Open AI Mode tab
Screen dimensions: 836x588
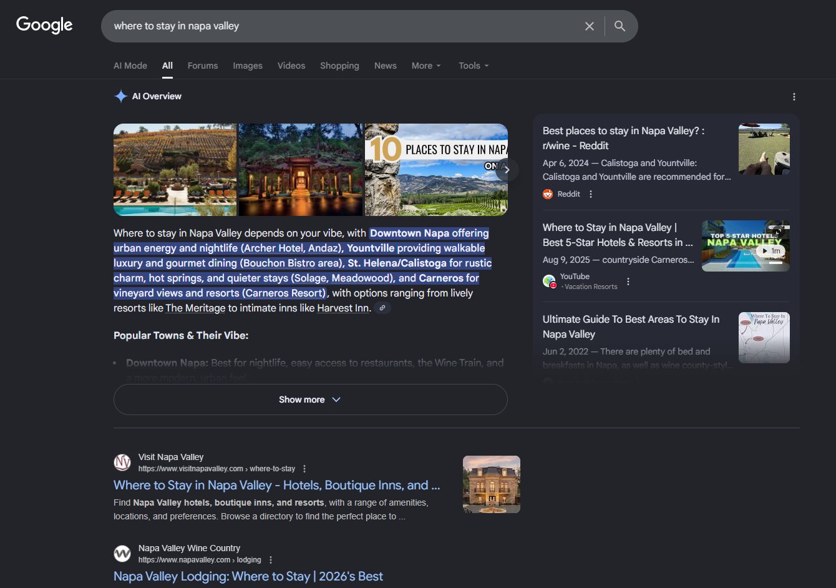click(130, 66)
